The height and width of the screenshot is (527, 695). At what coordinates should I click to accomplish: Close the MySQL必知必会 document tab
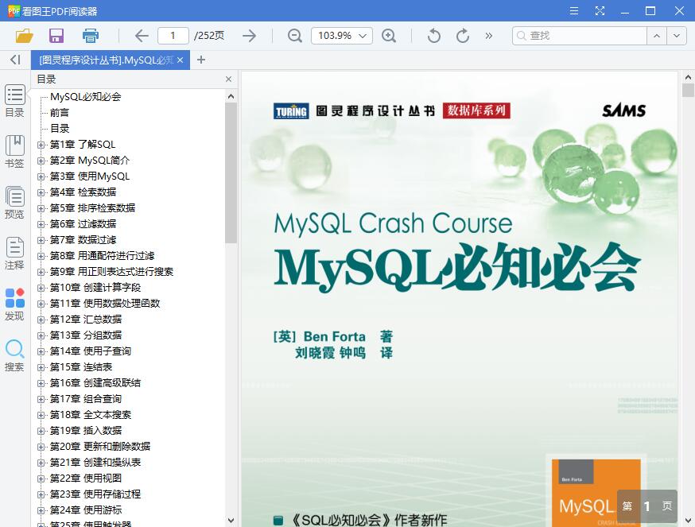[180, 60]
